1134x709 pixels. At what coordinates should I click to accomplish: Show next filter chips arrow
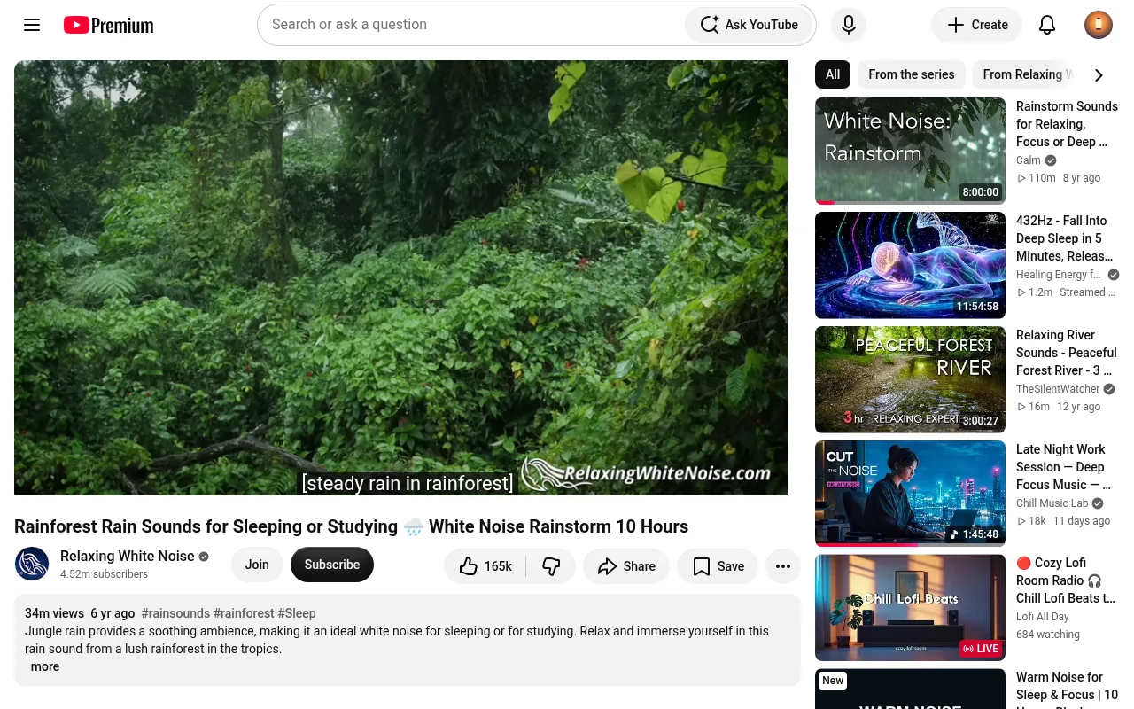coord(1099,75)
